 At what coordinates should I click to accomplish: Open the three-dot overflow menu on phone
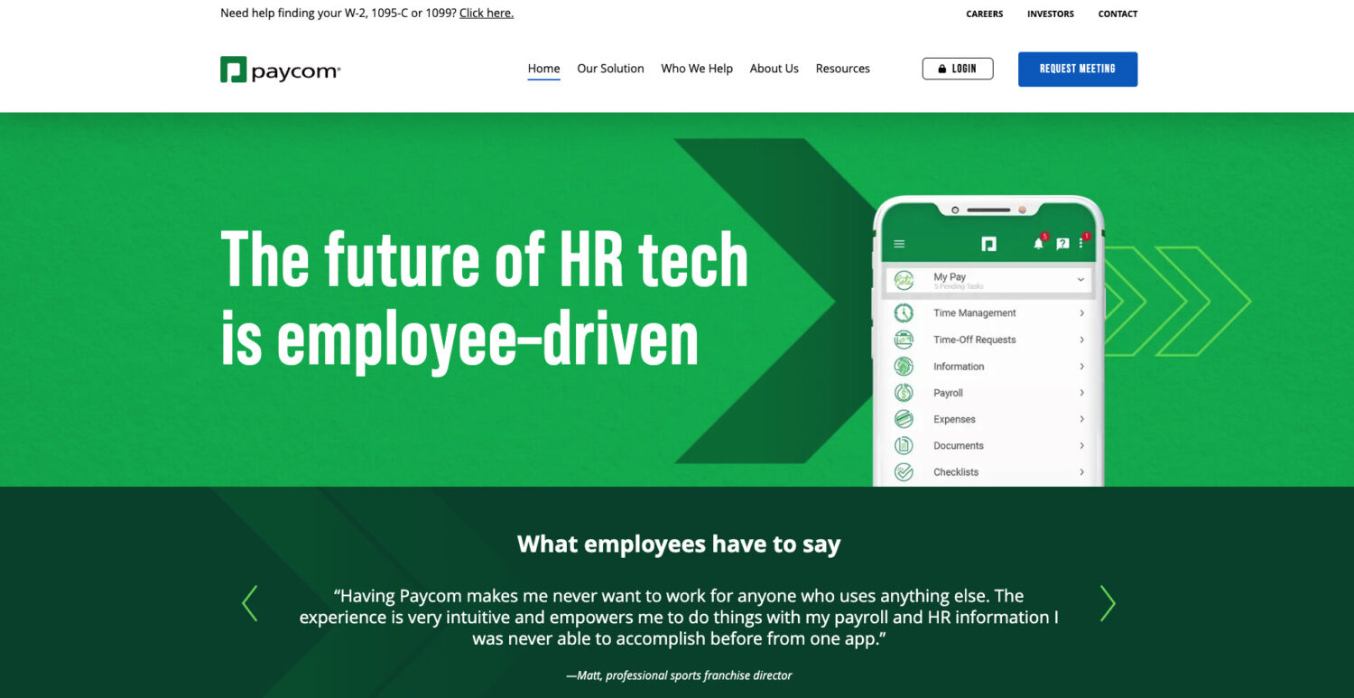(x=1080, y=244)
